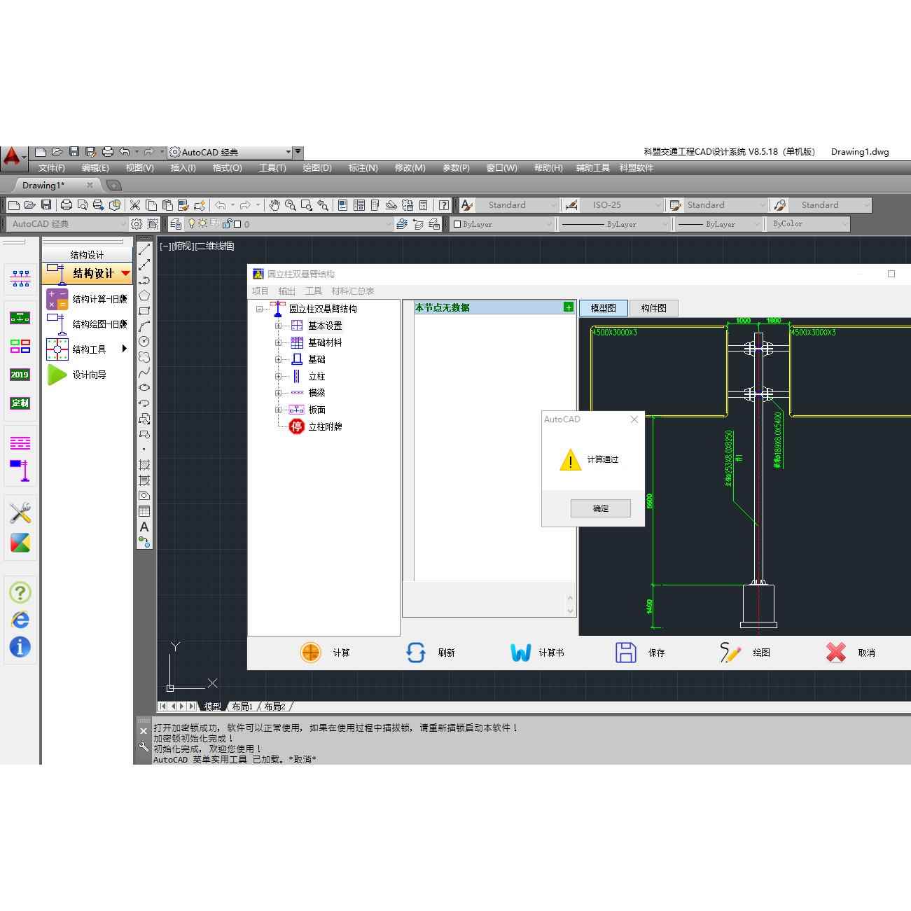Click the layer color white swatch

pyautogui.click(x=237, y=224)
